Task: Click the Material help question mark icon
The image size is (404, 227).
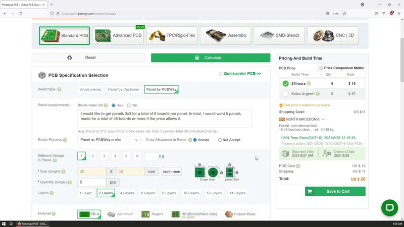Action: (x=54, y=214)
